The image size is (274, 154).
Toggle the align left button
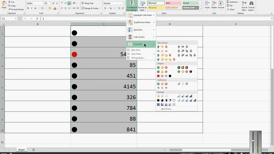pos(62,8)
